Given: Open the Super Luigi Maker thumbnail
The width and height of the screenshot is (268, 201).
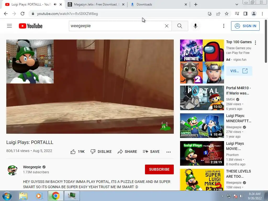Looking at the screenshot, I should [202, 180].
